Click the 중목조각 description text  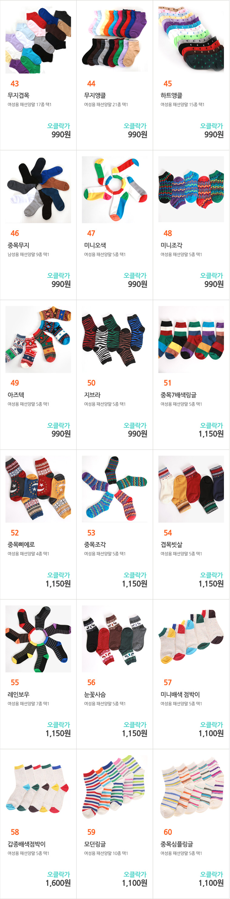105,554
